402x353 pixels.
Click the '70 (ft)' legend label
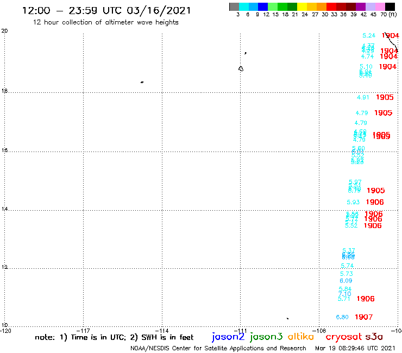click(x=388, y=14)
